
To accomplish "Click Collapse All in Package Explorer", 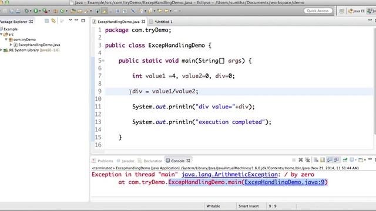I will [46, 21].
